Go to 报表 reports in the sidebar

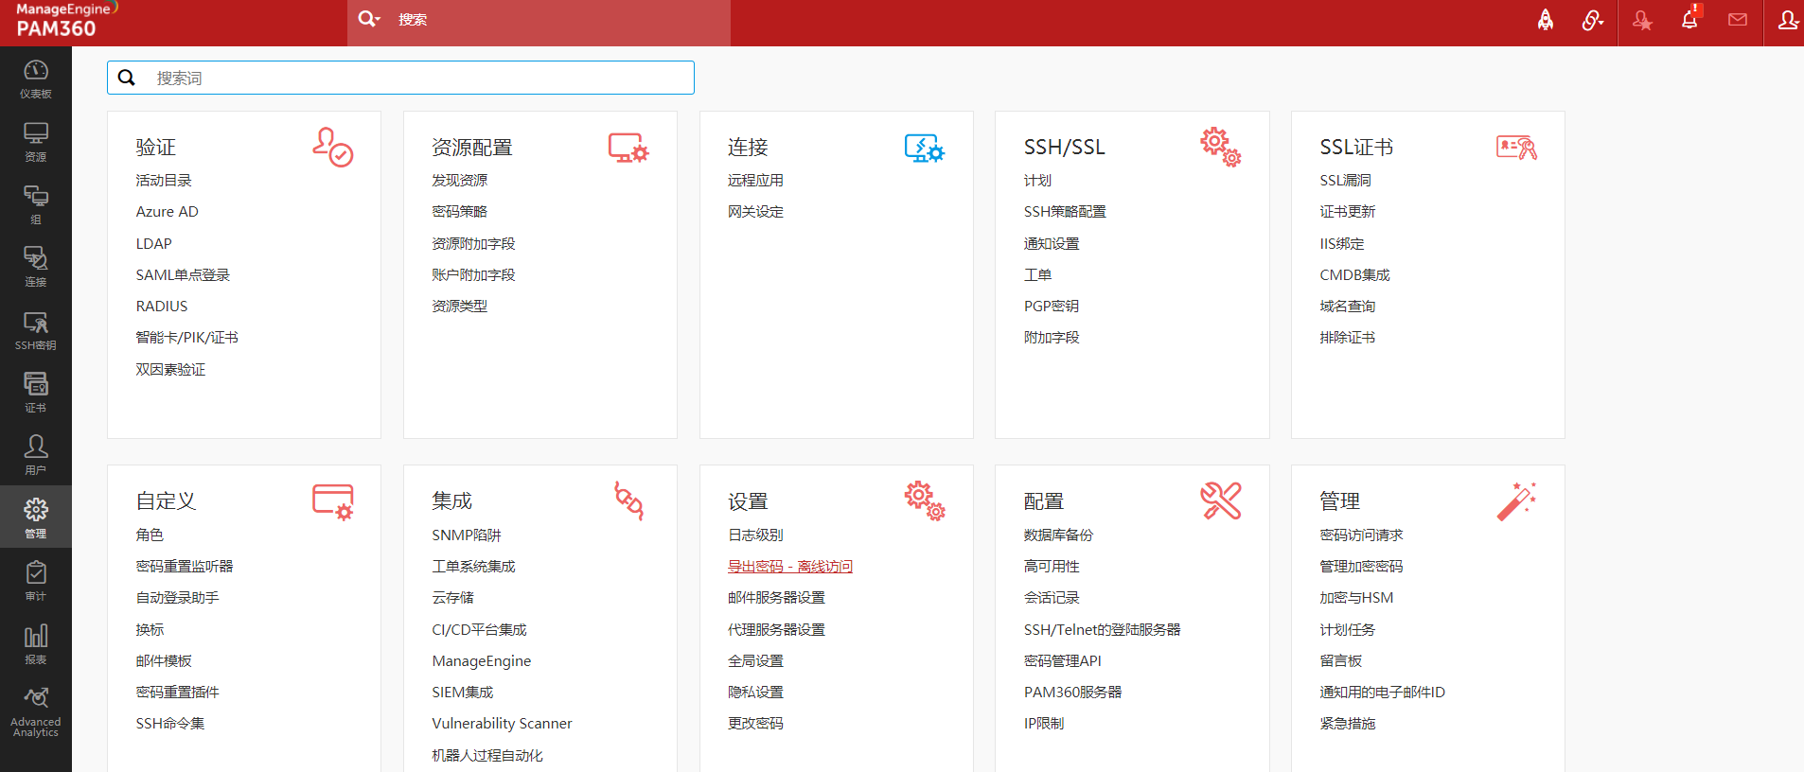(x=36, y=643)
